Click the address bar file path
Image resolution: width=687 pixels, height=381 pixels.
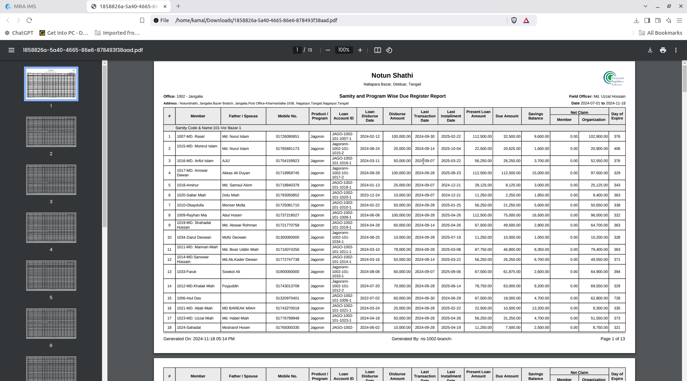(256, 20)
